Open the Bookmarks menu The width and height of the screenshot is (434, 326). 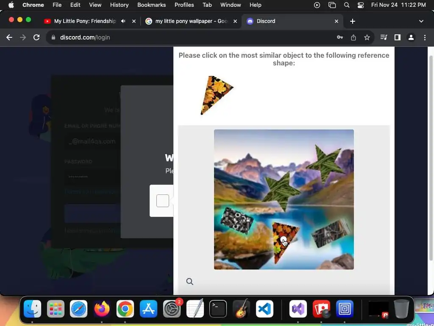[151, 5]
